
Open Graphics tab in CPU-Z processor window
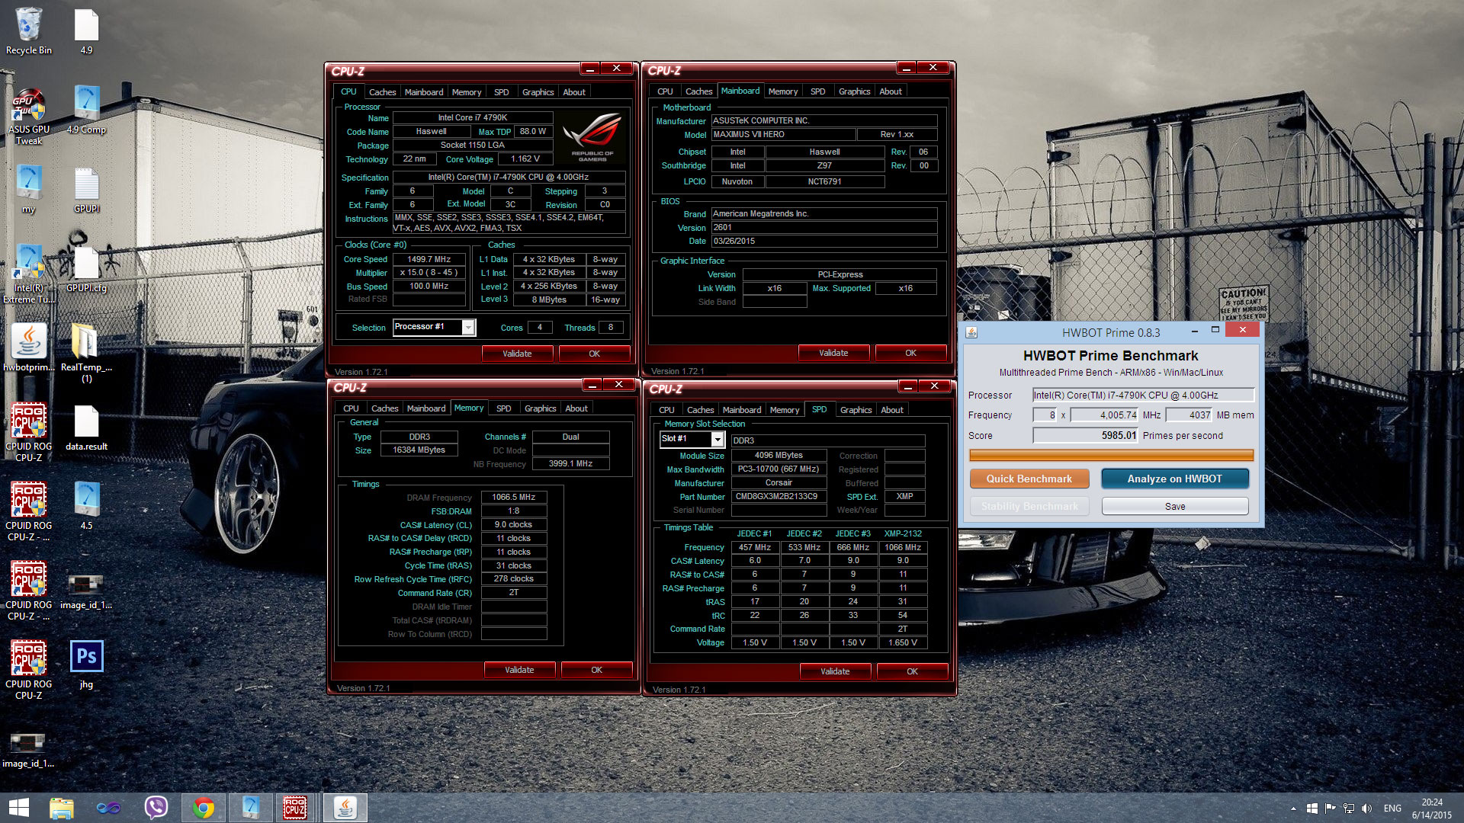(538, 92)
